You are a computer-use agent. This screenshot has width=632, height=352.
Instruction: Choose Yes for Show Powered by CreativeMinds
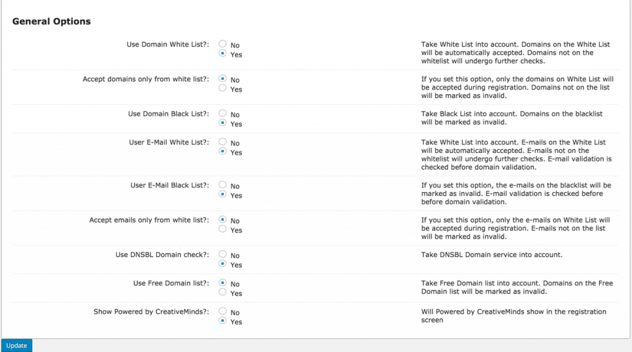tap(223, 321)
